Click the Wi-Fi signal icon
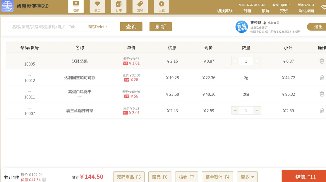The image size is (326, 182). point(323,8)
